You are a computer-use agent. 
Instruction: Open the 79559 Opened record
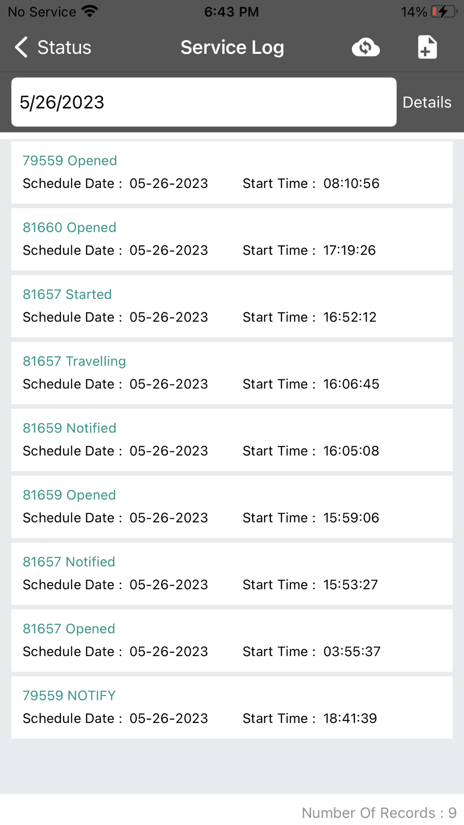[232, 172]
